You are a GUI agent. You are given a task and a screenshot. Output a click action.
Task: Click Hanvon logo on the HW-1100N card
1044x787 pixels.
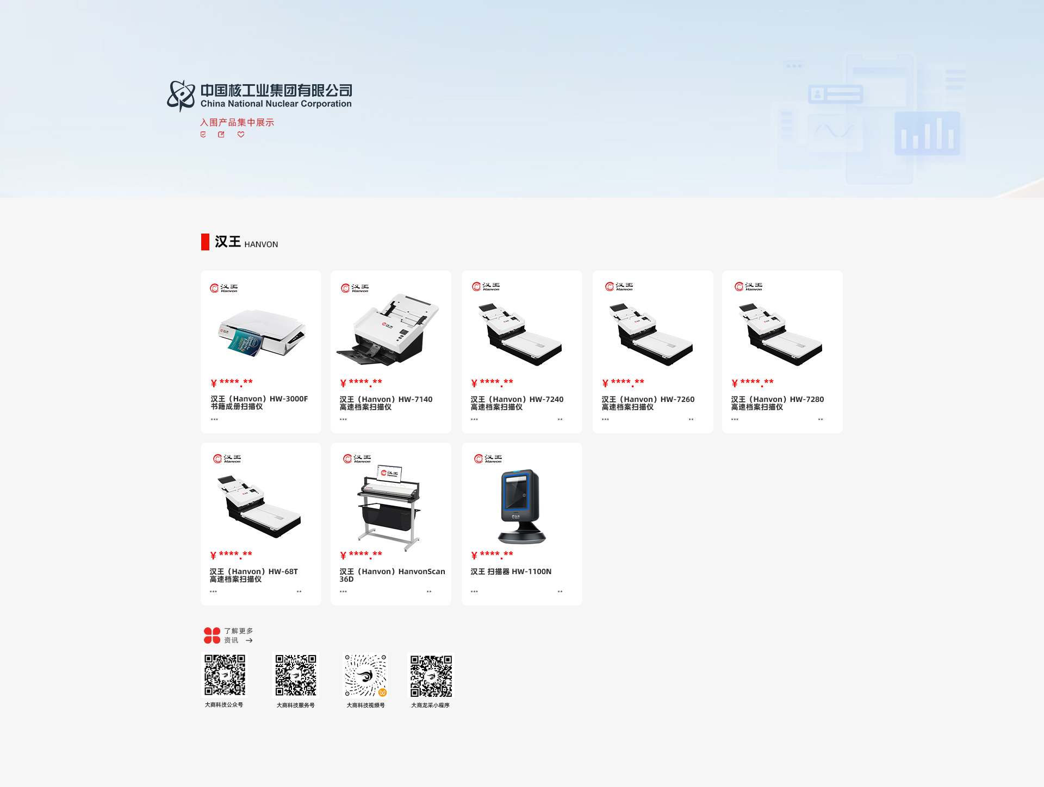(x=488, y=458)
